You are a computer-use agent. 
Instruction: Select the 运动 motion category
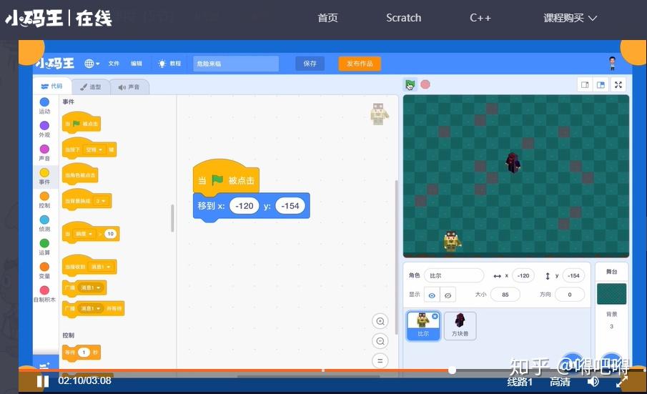pyautogui.click(x=44, y=106)
